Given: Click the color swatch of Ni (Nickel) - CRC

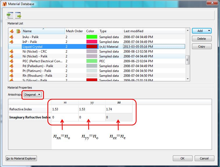Looking at the screenshot, I should click(92, 51).
